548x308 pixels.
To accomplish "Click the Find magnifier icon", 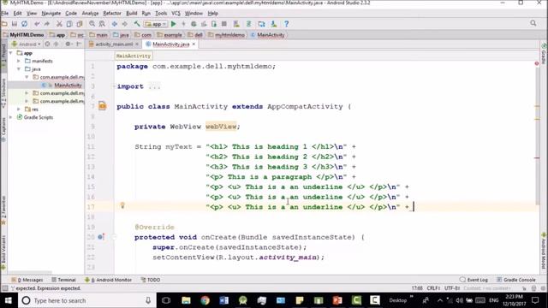I will click(x=92, y=24).
